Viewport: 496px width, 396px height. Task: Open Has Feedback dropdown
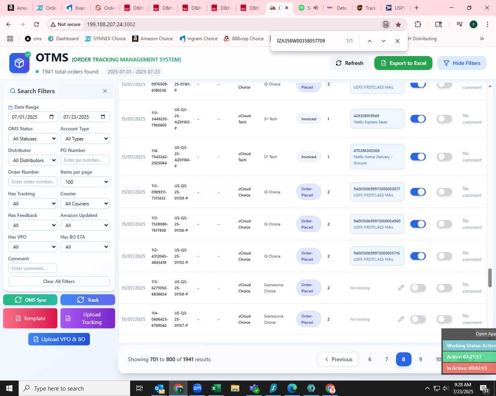click(33, 225)
